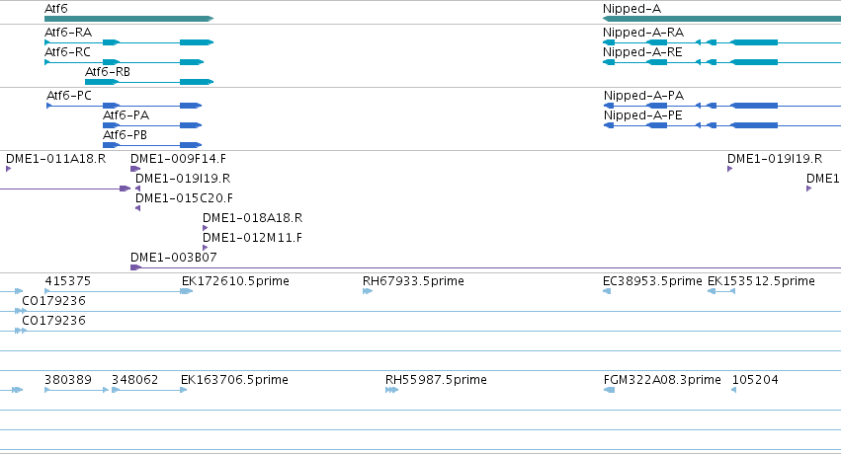The image size is (841, 454).
Task: Click the 380389 EST label
Action: click(x=68, y=380)
